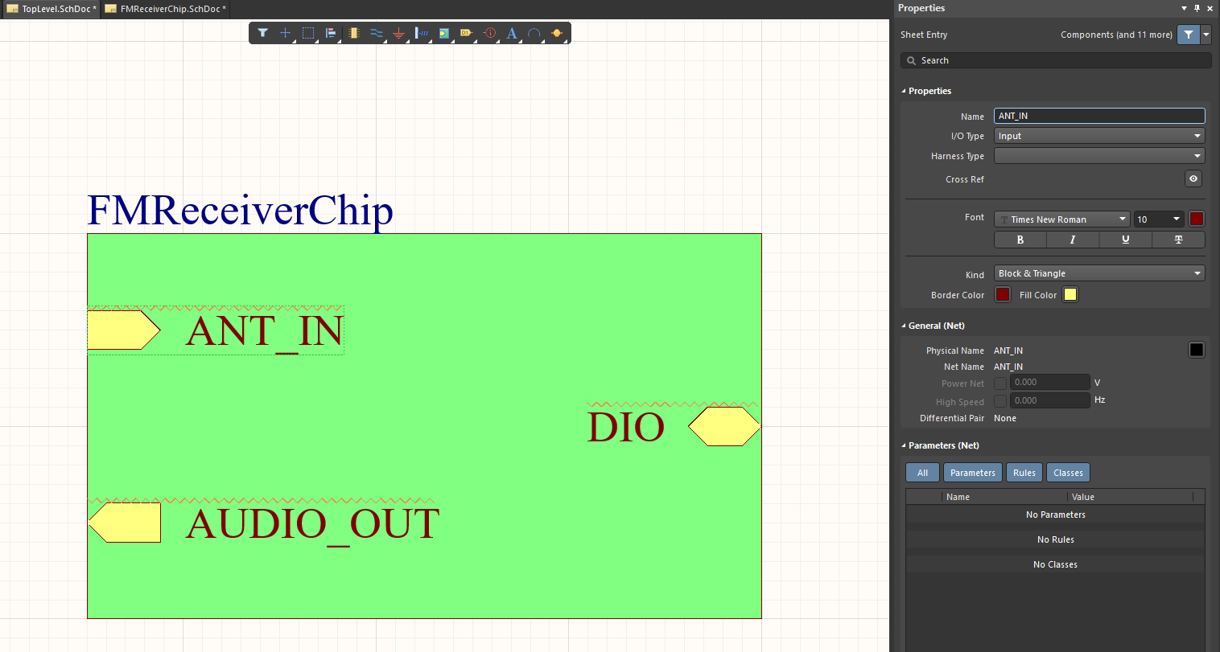Close the Properties panel
Viewport: 1220px width, 652px height.
coord(1210,8)
